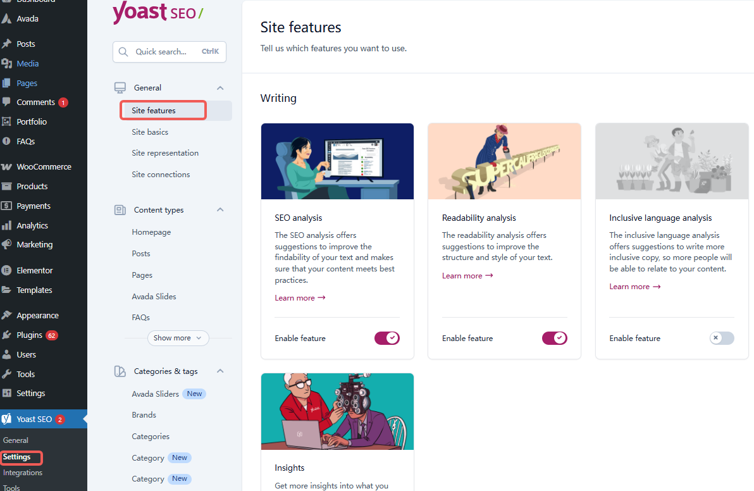Viewport: 754px width, 491px height.
Task: Collapse the Categories & tags section
Action: coord(220,371)
